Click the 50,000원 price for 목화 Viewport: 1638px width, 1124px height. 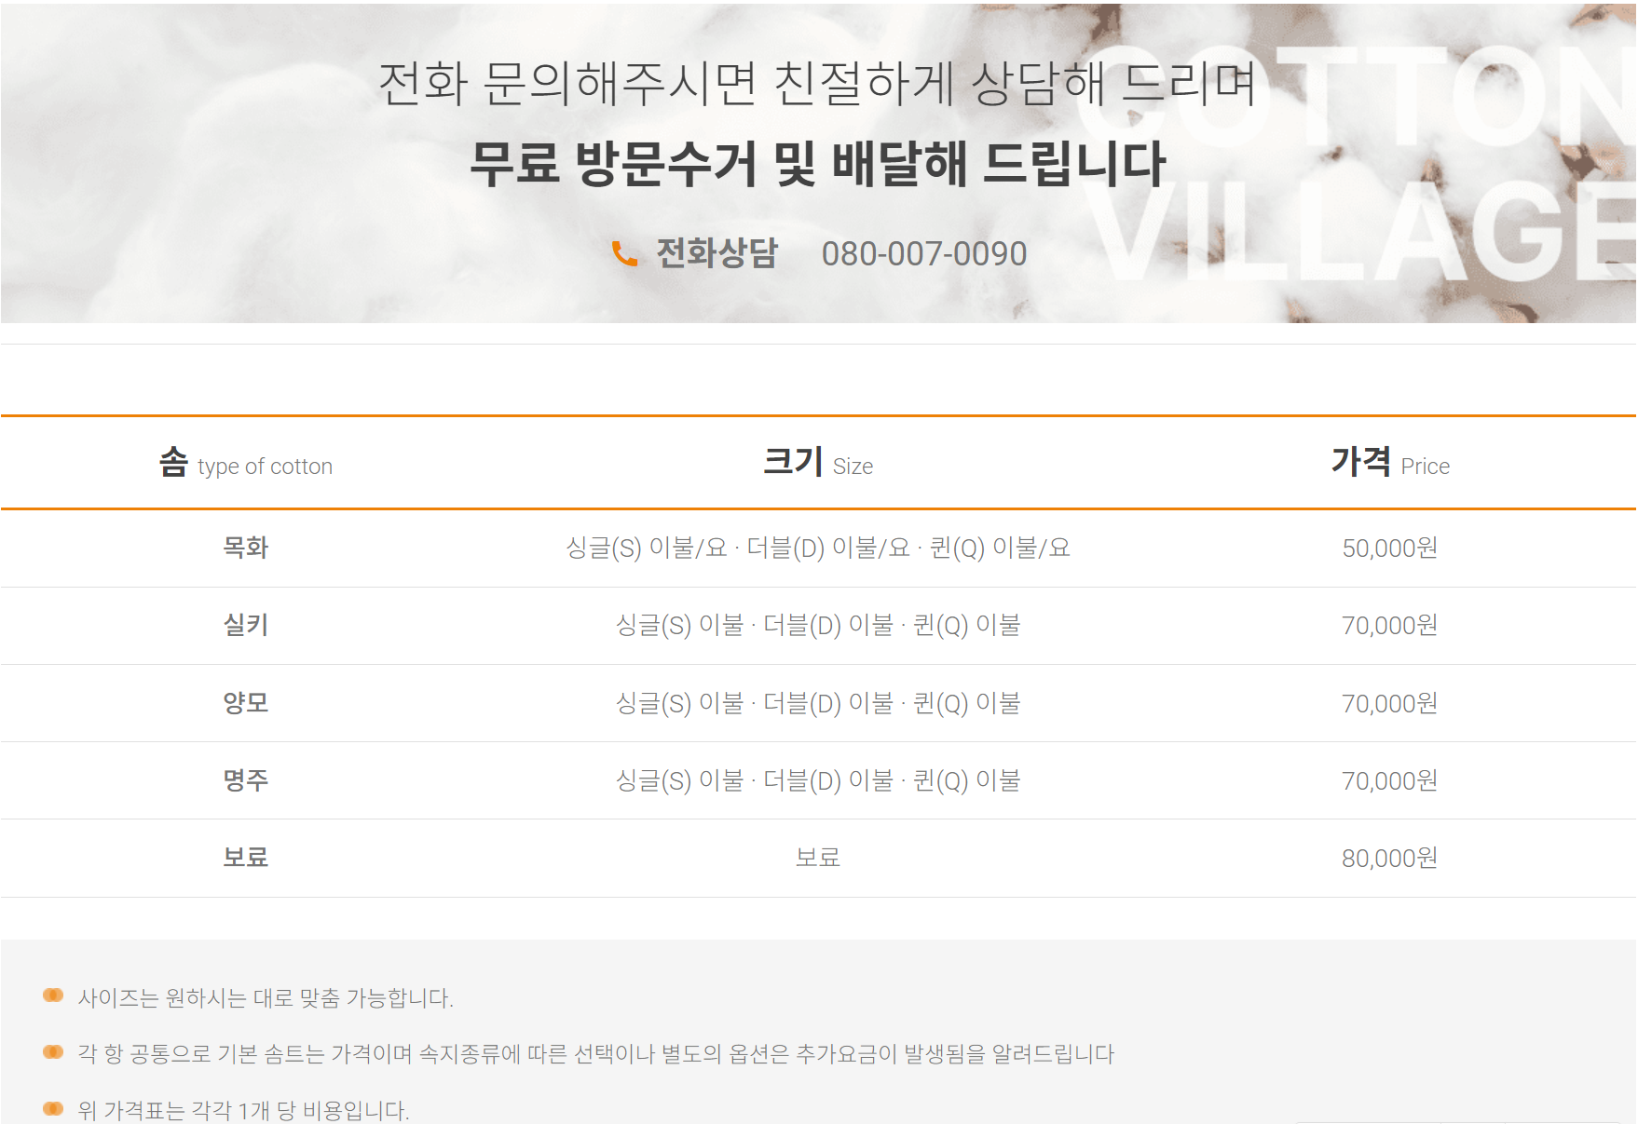point(1390,548)
